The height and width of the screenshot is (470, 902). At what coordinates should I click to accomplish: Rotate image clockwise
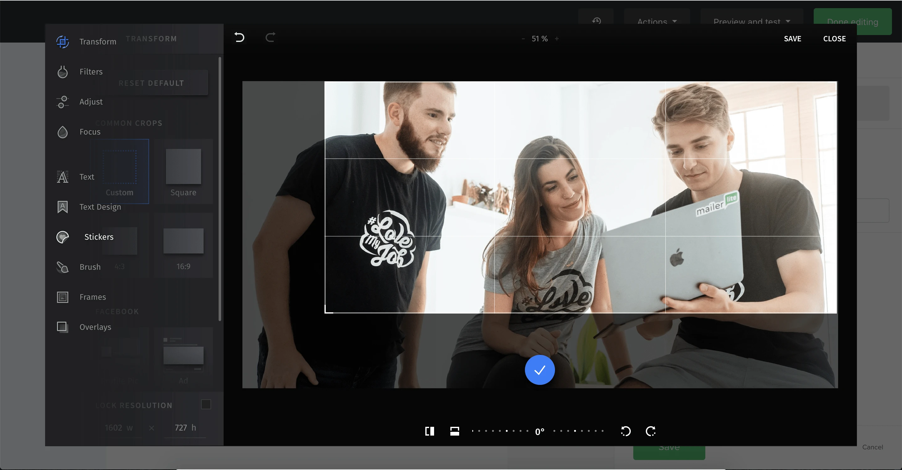pyautogui.click(x=651, y=431)
